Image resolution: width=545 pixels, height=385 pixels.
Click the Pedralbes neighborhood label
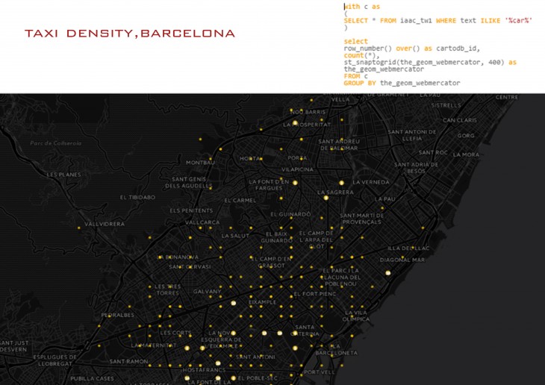coord(117,315)
